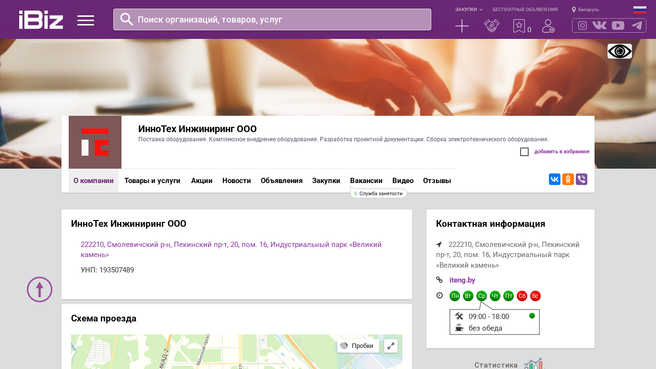Click the plus add icon in header
Image resolution: width=656 pixels, height=369 pixels.
462,26
